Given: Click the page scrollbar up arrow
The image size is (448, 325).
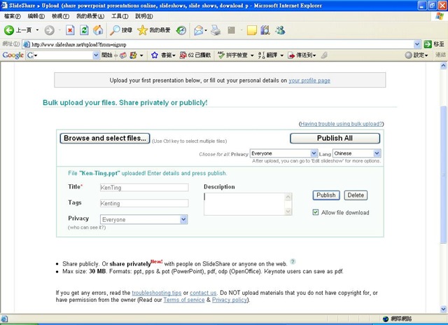Looking at the screenshot, I should click(x=443, y=66).
